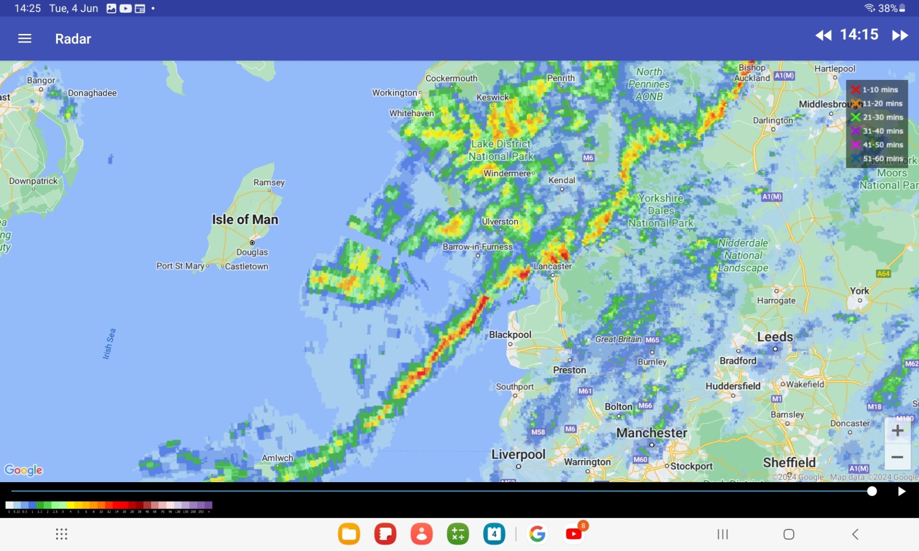The width and height of the screenshot is (919, 551).
Task: Launch the Google app from dock
Action: click(537, 534)
